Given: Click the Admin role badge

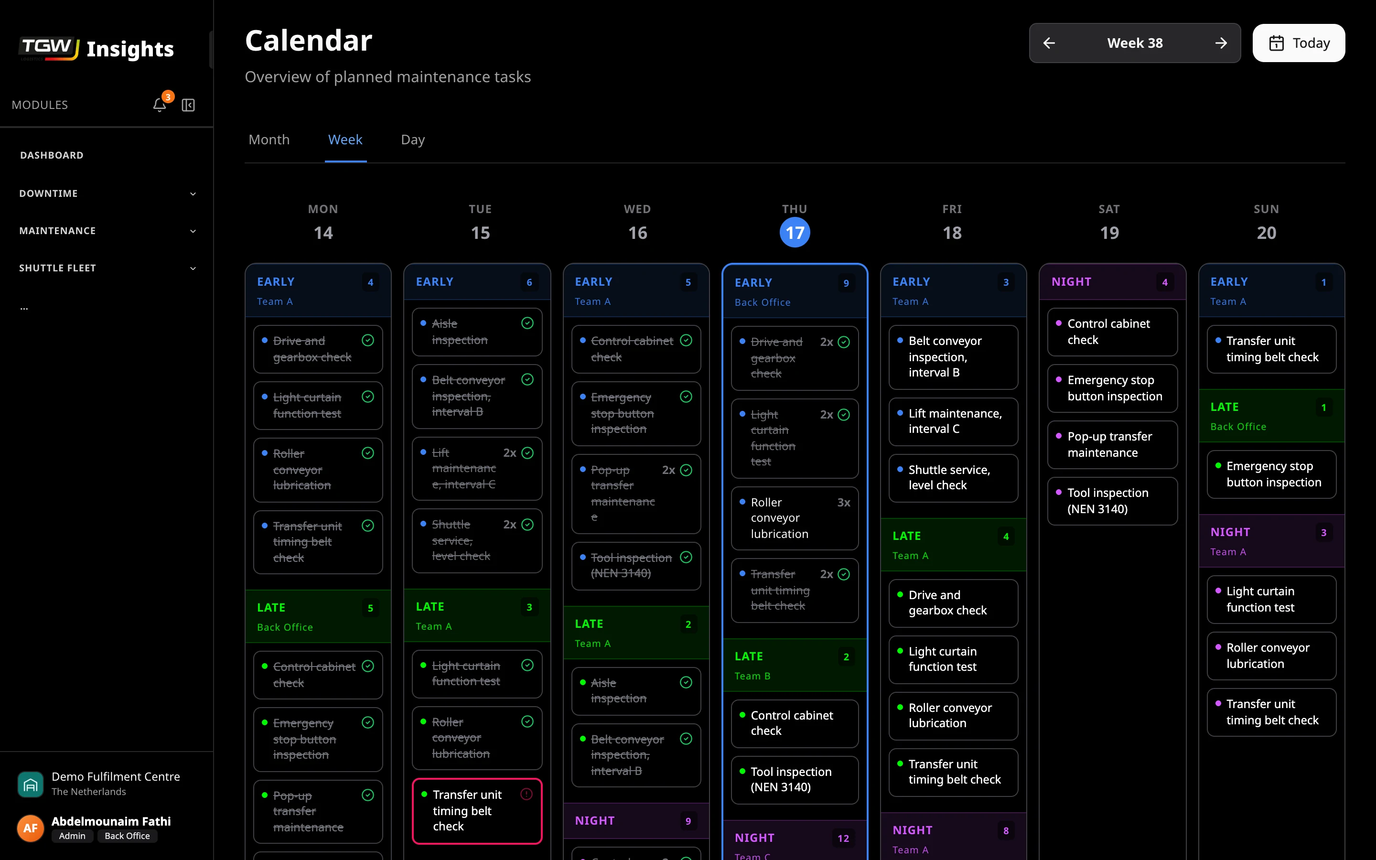Looking at the screenshot, I should pos(72,836).
